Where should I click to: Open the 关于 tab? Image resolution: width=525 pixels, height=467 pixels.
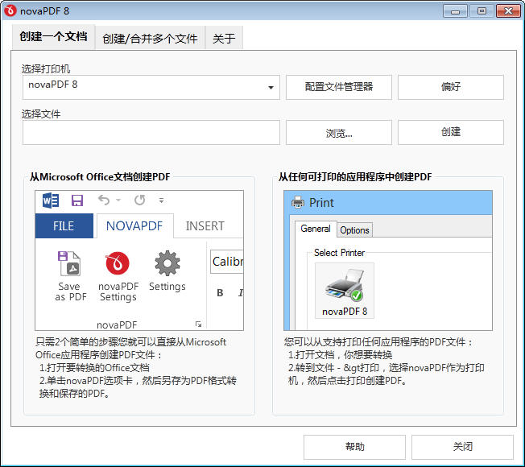pyautogui.click(x=224, y=38)
